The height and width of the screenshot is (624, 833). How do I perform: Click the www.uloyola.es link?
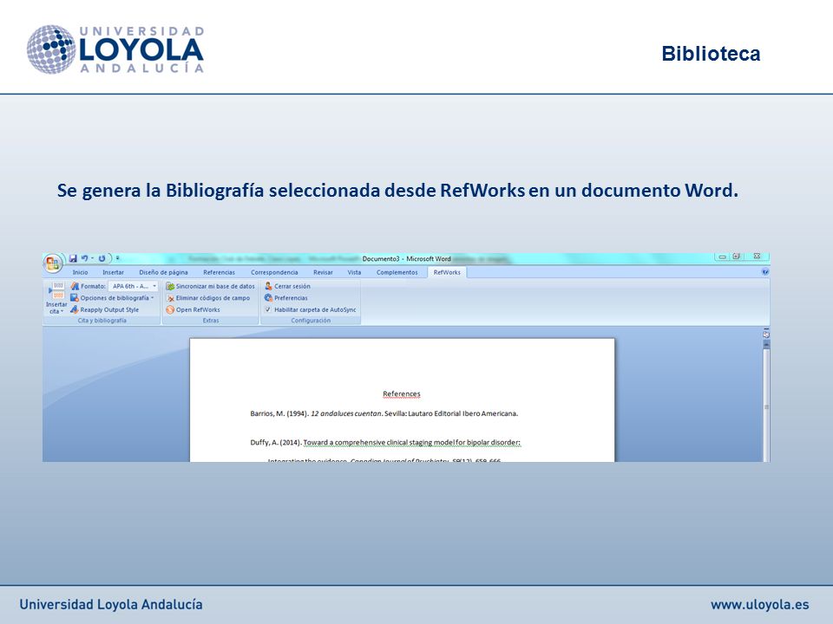[x=760, y=604]
